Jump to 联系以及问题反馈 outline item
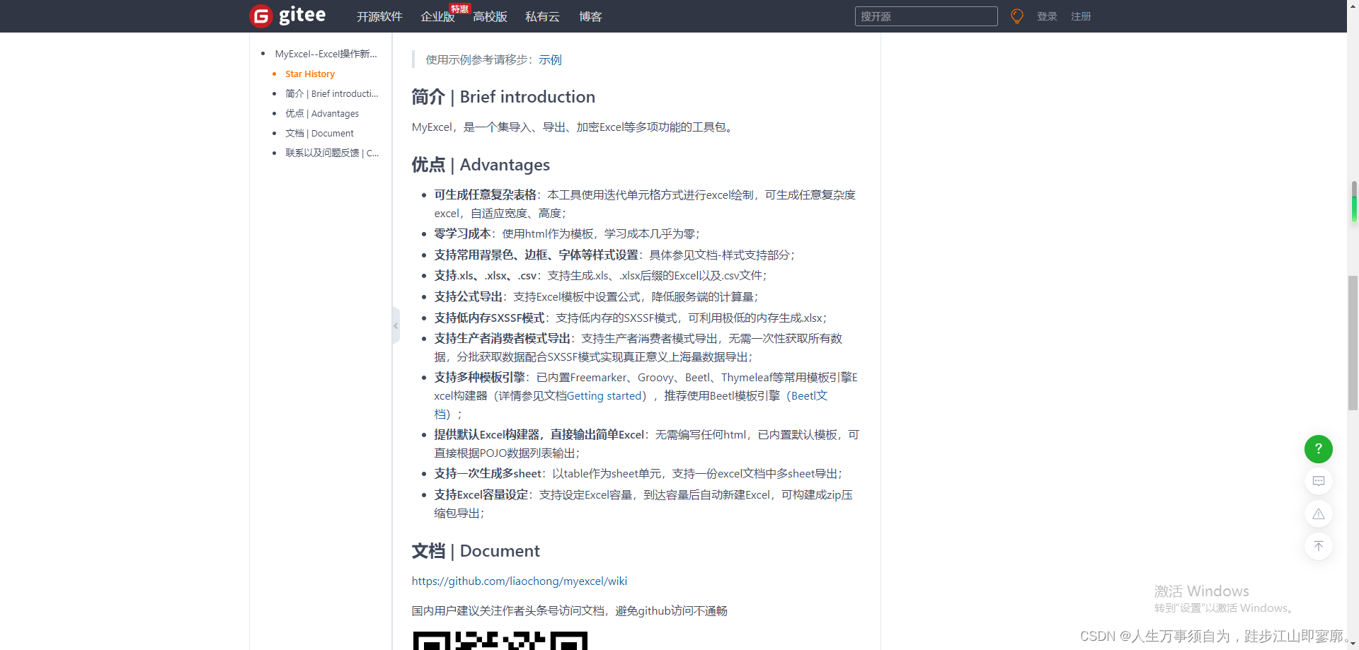 pyautogui.click(x=332, y=153)
